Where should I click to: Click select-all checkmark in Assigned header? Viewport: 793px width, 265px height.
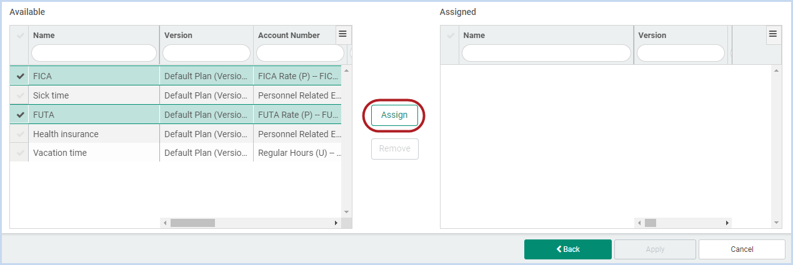451,36
